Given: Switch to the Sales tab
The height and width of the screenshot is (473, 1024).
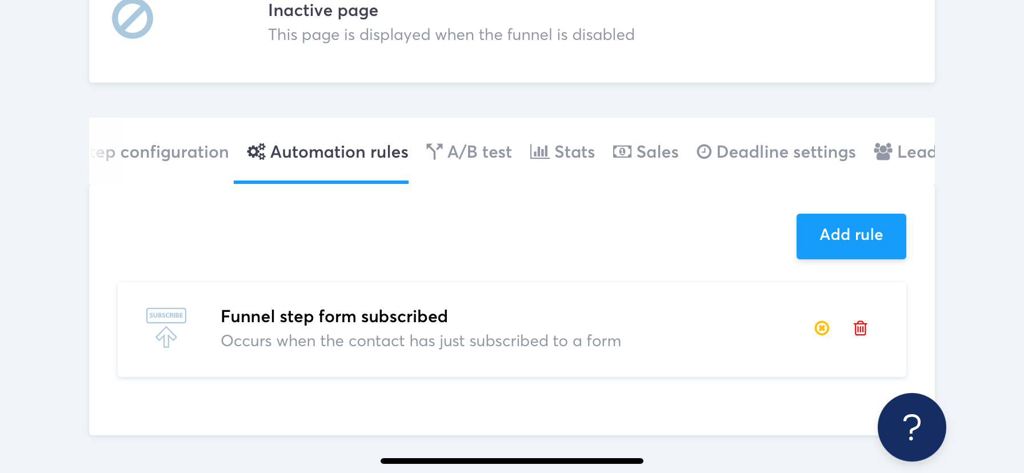Looking at the screenshot, I should [x=657, y=151].
